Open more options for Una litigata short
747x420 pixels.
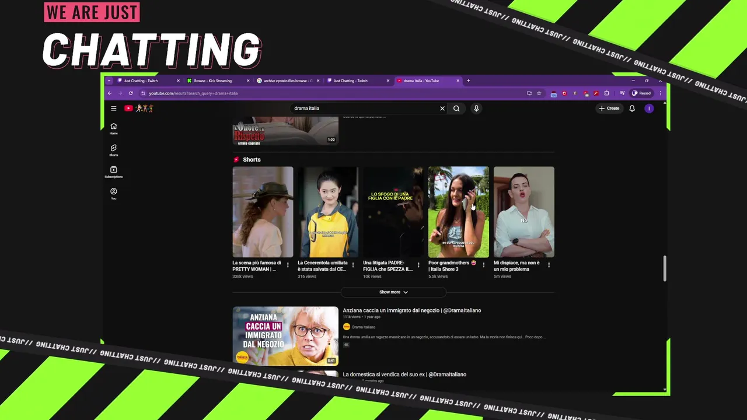(x=418, y=265)
